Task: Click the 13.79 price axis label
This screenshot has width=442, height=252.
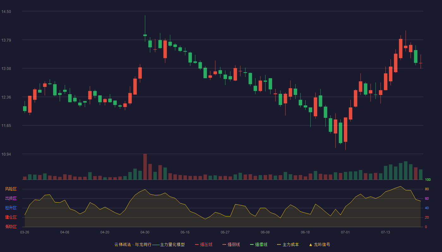Action: pos(6,40)
